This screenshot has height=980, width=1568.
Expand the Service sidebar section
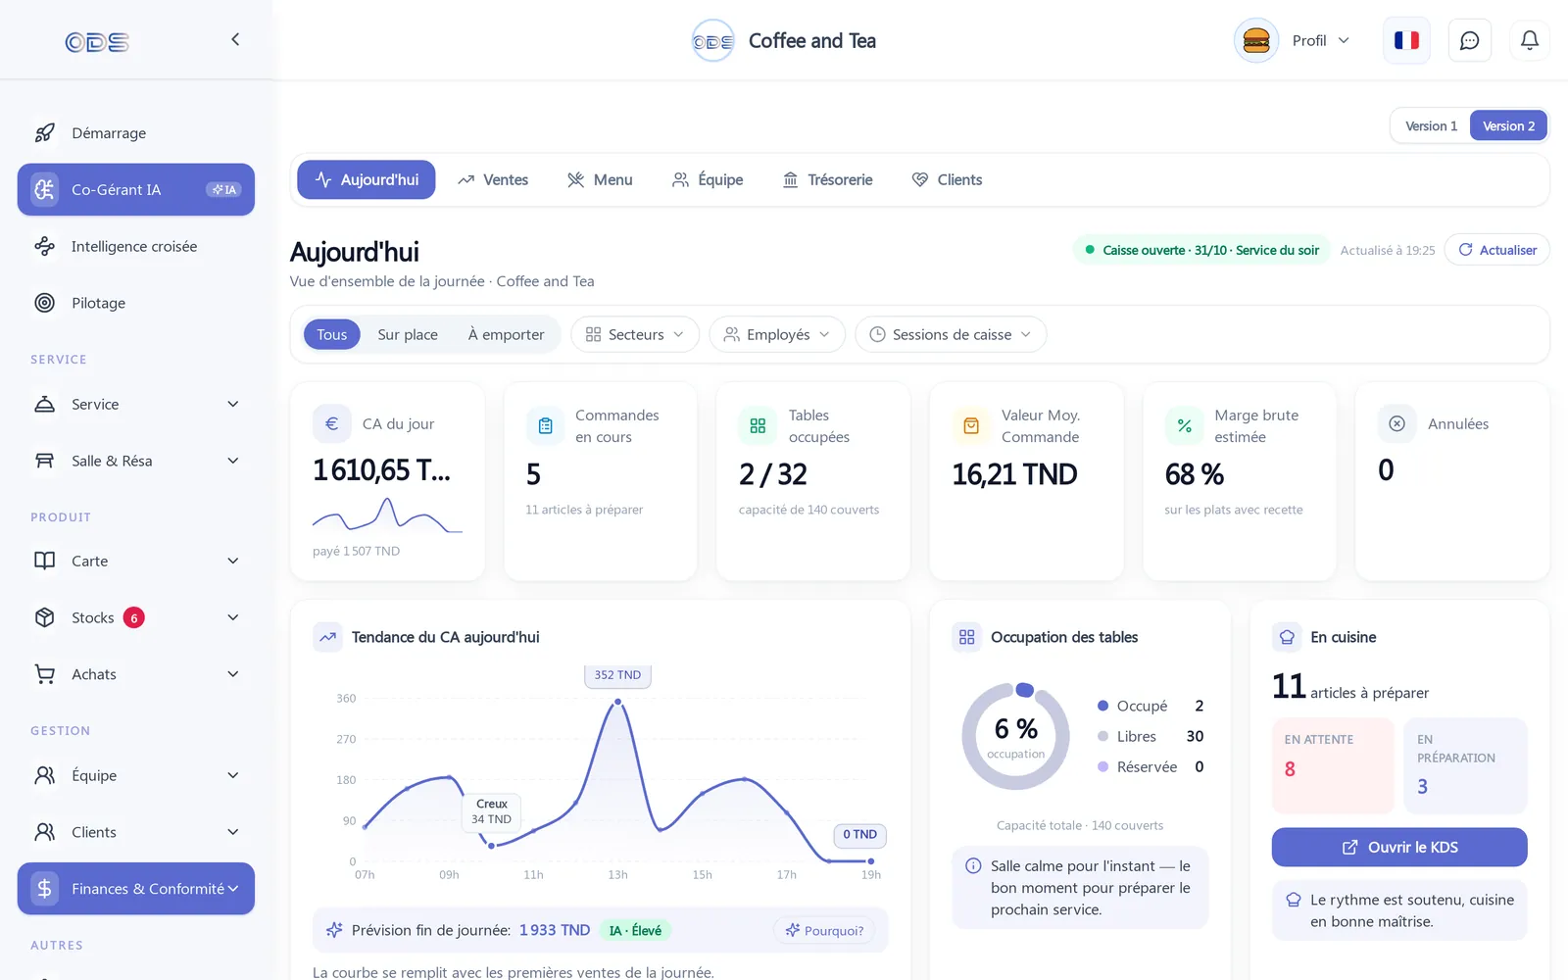[136, 404]
